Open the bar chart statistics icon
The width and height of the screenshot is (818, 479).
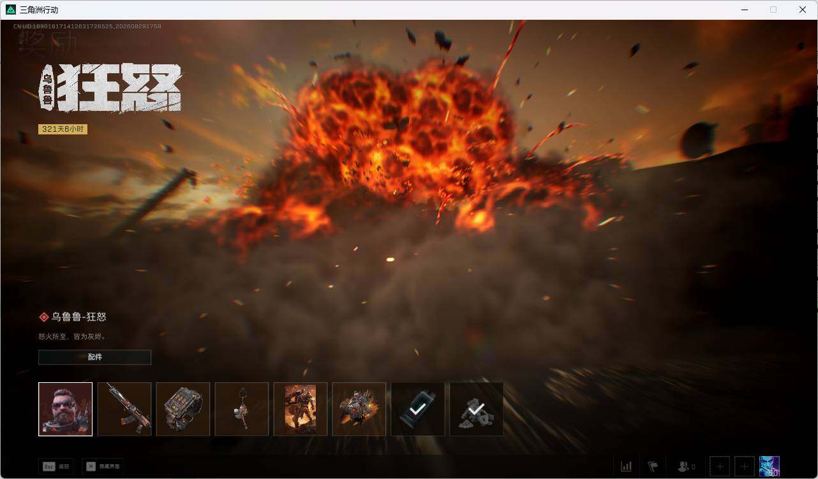click(627, 467)
